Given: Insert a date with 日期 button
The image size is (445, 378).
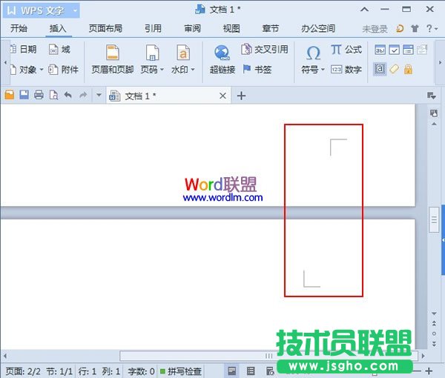Looking at the screenshot, I should 23,50.
